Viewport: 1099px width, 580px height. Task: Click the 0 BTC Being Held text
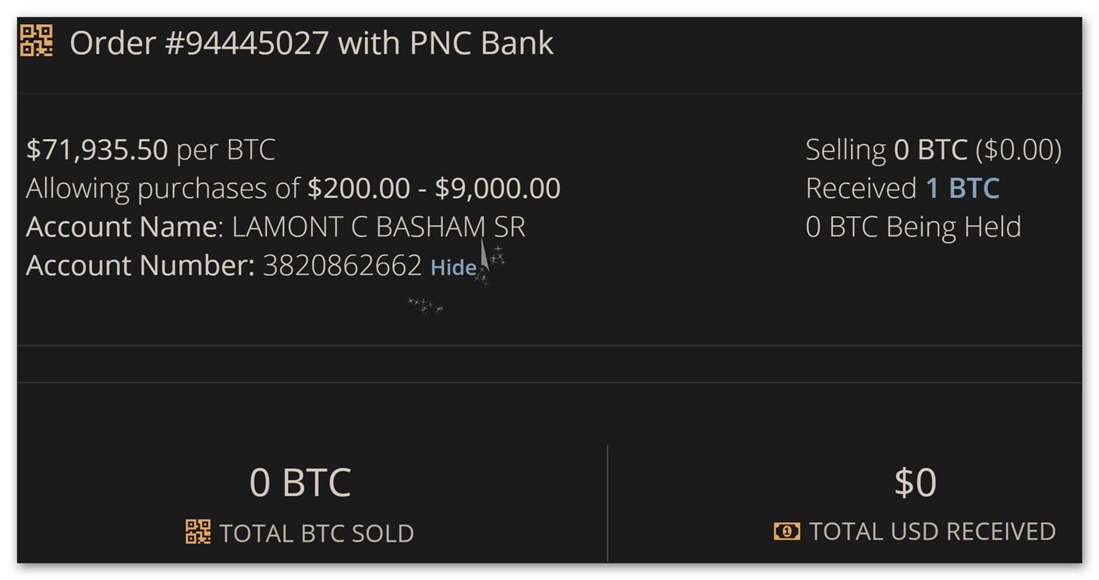[x=913, y=227]
